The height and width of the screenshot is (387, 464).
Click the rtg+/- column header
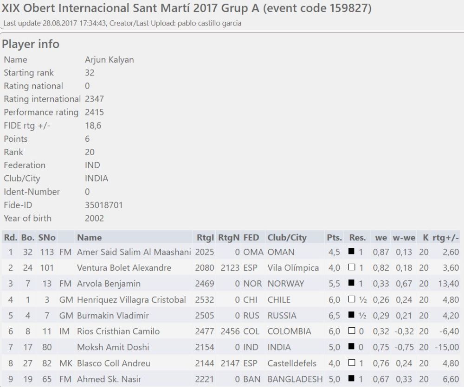445,238
